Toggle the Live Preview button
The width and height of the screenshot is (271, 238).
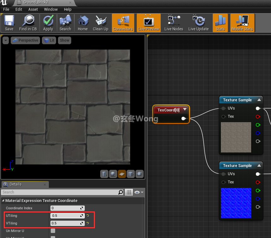[148, 22]
